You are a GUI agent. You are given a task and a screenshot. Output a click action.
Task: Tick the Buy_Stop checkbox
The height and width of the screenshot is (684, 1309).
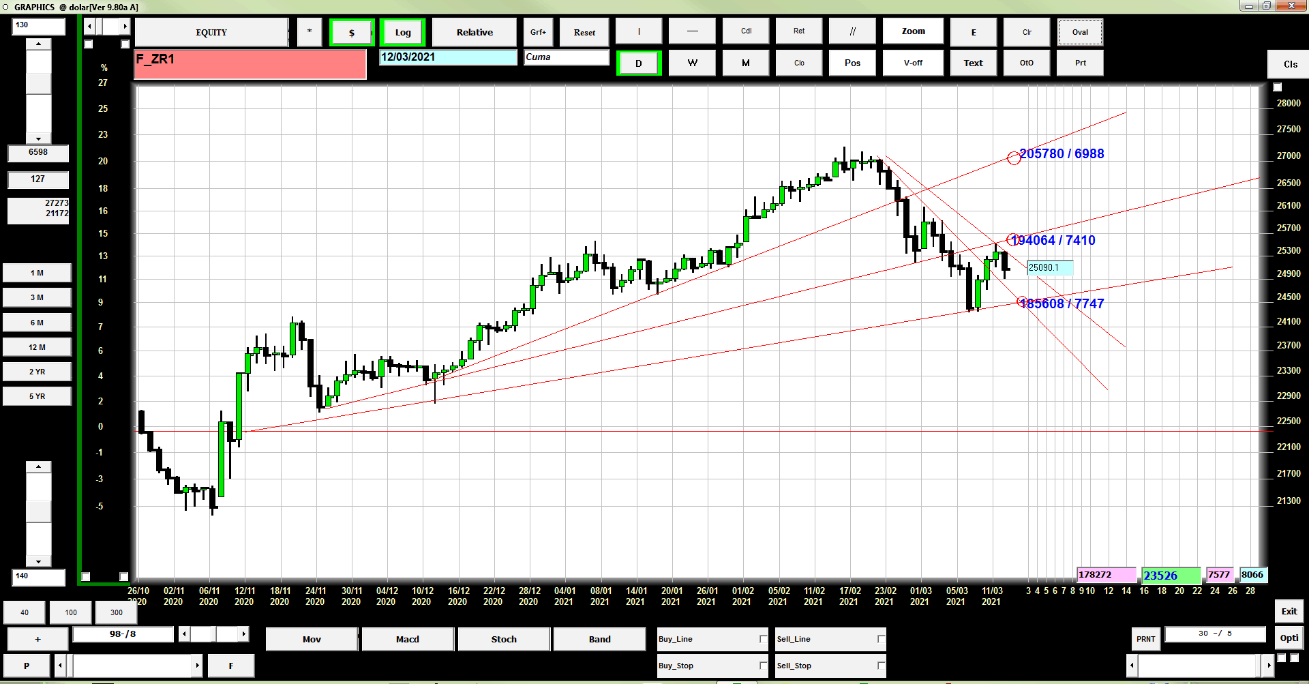[x=763, y=666]
